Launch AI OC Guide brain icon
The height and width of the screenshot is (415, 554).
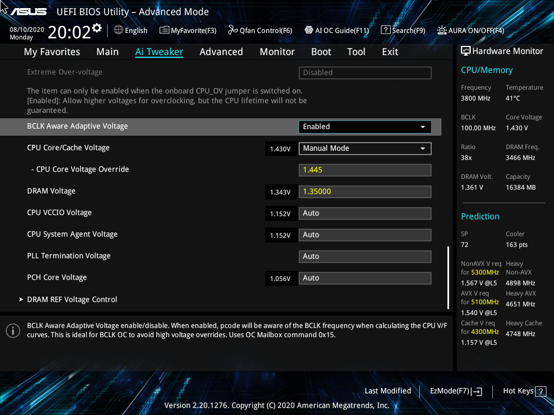click(x=309, y=30)
